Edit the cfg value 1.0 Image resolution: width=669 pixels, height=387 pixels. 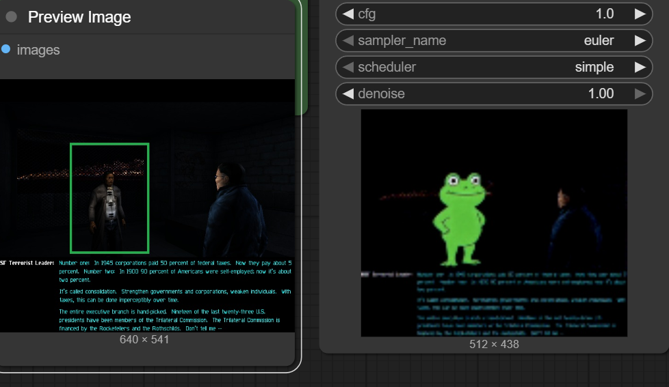tap(605, 14)
